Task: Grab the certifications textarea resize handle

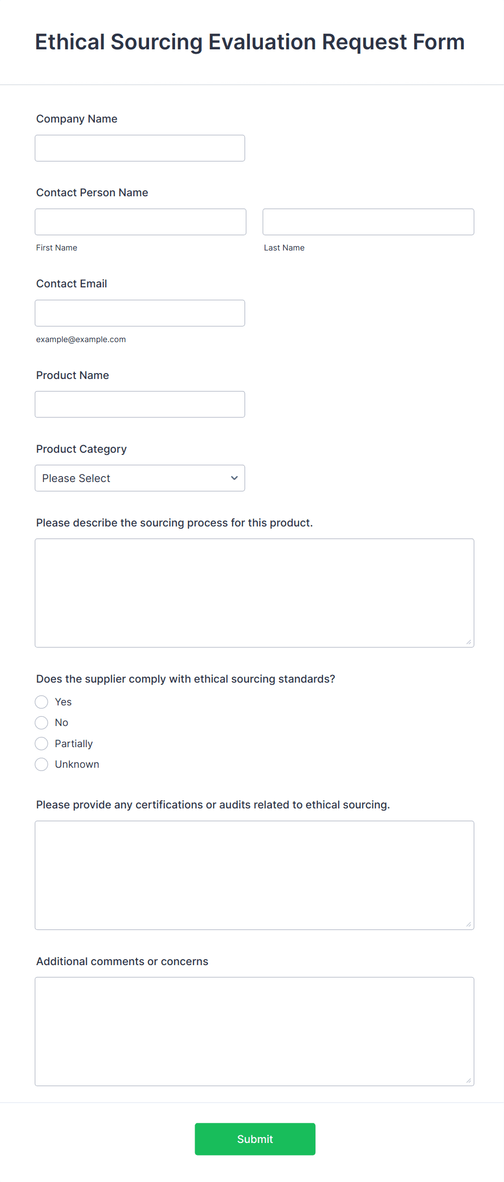Action: tap(469, 924)
